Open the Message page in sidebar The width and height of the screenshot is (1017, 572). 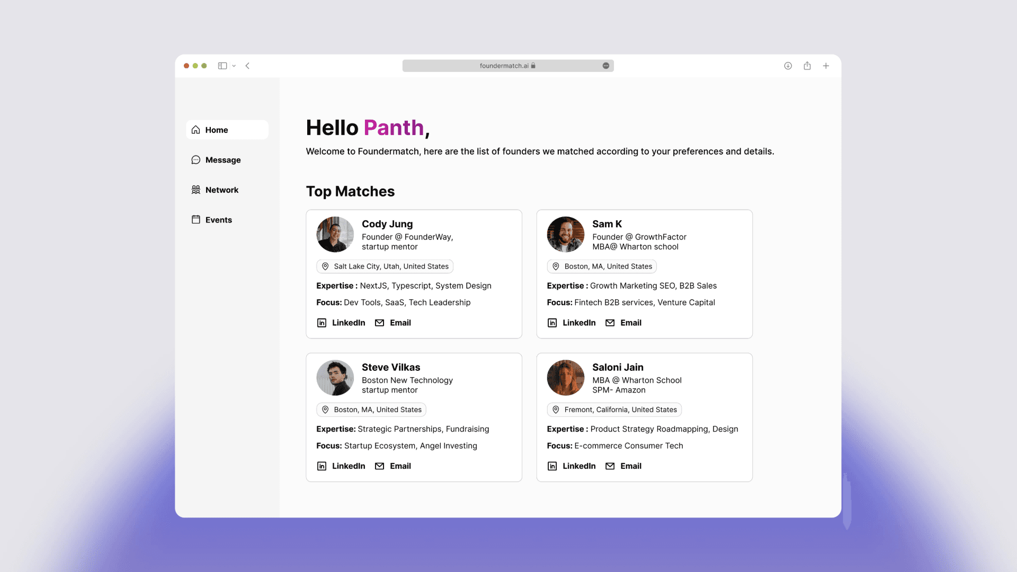(216, 160)
